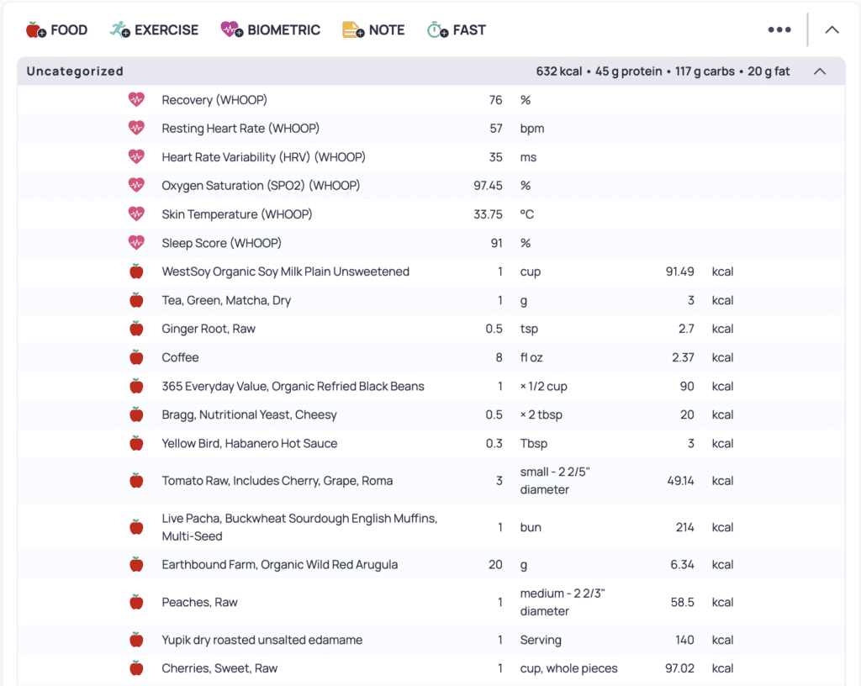Click the apple icon beside Ginger Root, Raw

136,329
